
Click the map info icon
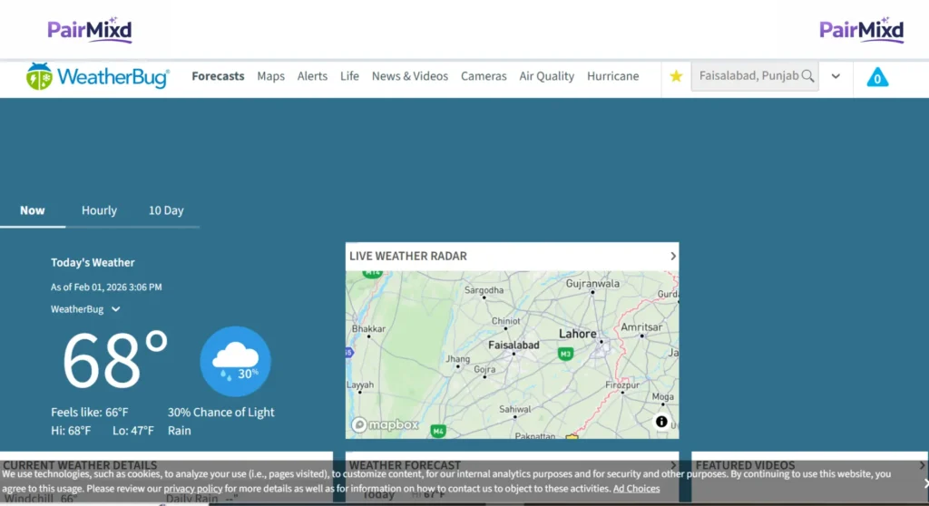(x=661, y=422)
